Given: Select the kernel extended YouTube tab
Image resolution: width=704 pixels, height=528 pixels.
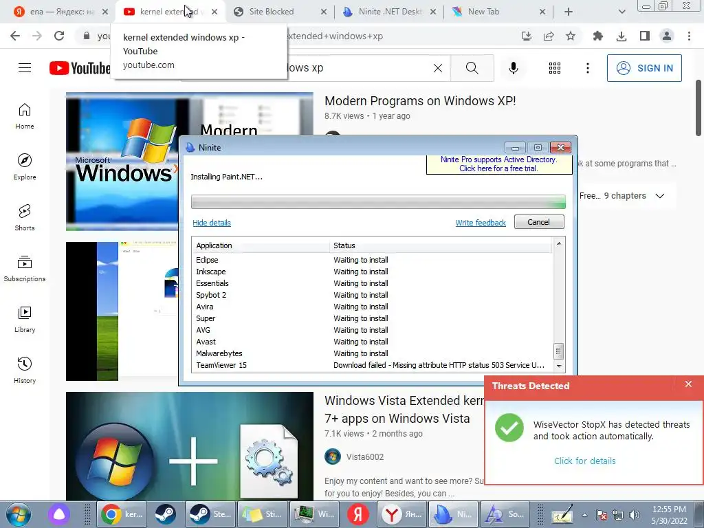Looking at the screenshot, I should click(170, 12).
